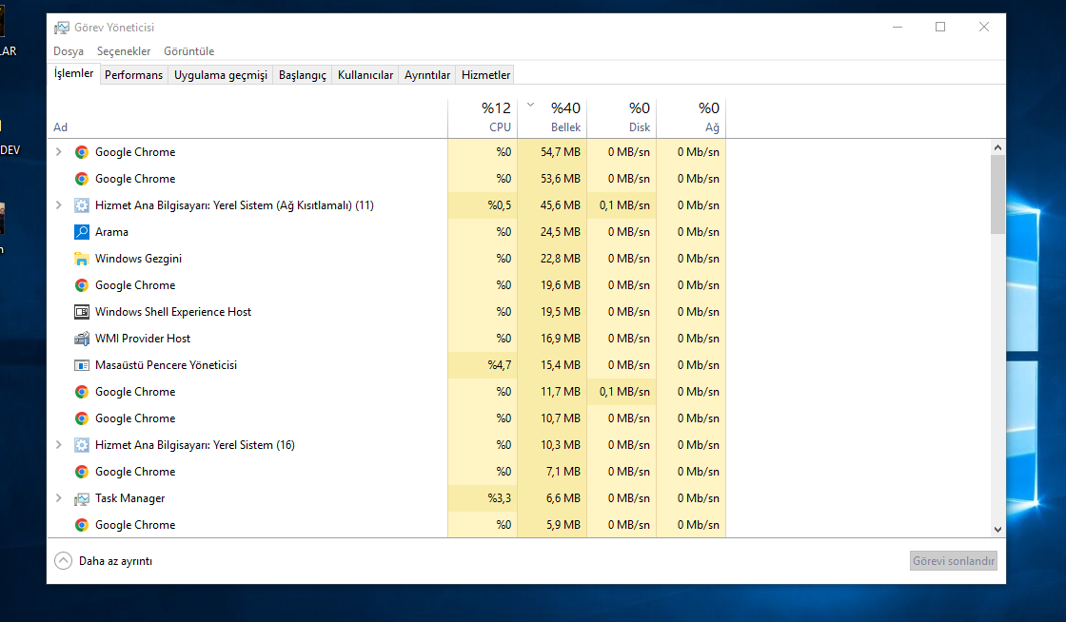The image size is (1066, 622).
Task: Select the İşlemler tab
Action: coord(73,73)
